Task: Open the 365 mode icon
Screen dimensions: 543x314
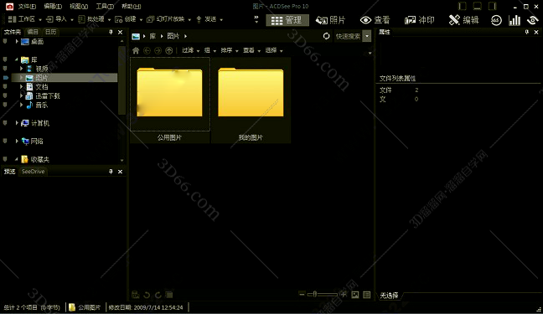Action: click(x=496, y=20)
